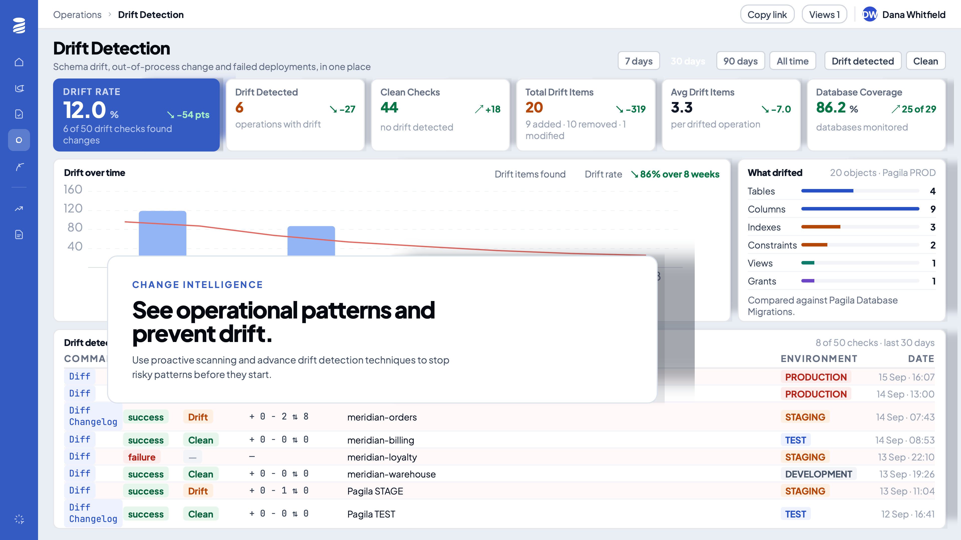
Task: Open the Views 1 button
Action: pyautogui.click(x=824, y=14)
